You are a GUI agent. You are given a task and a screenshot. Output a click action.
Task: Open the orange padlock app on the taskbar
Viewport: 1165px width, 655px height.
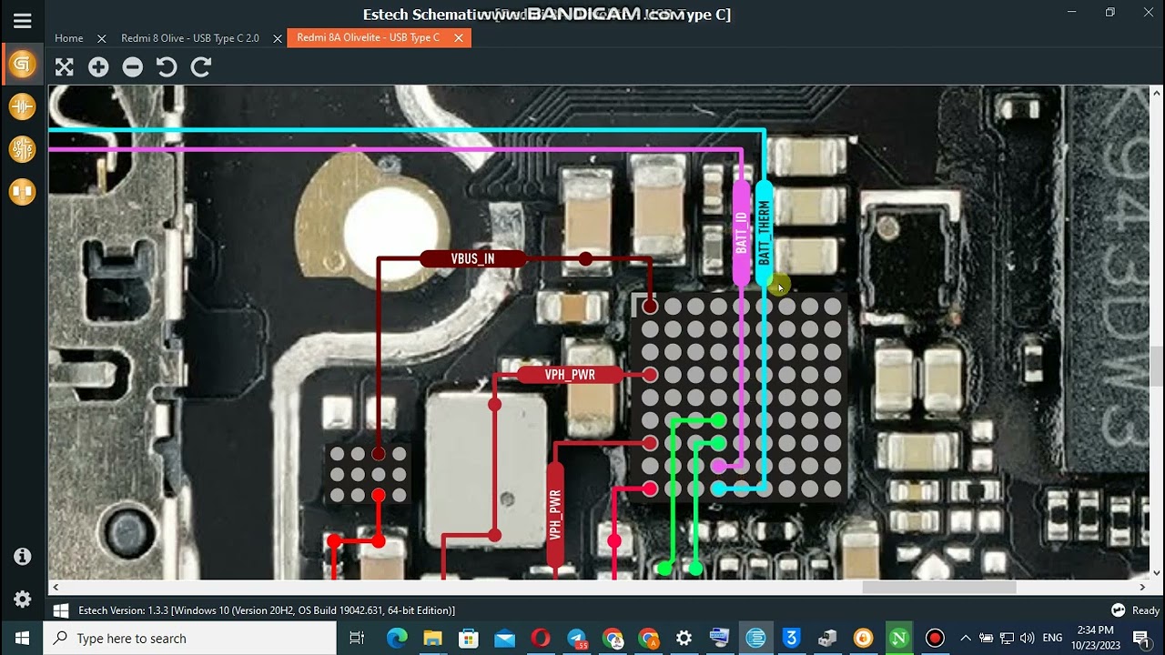863,638
